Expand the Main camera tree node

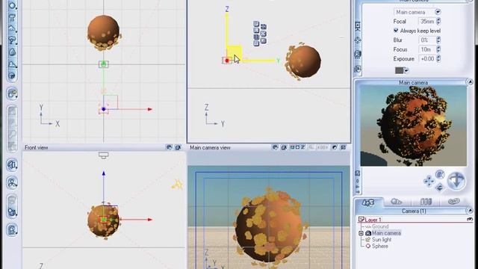pyautogui.click(x=361, y=233)
